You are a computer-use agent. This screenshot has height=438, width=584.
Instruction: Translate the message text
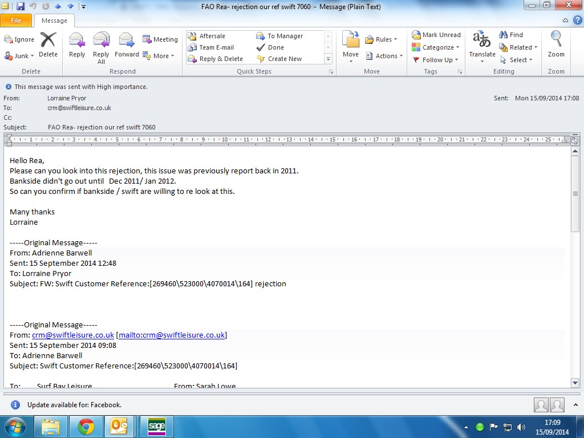click(x=482, y=47)
